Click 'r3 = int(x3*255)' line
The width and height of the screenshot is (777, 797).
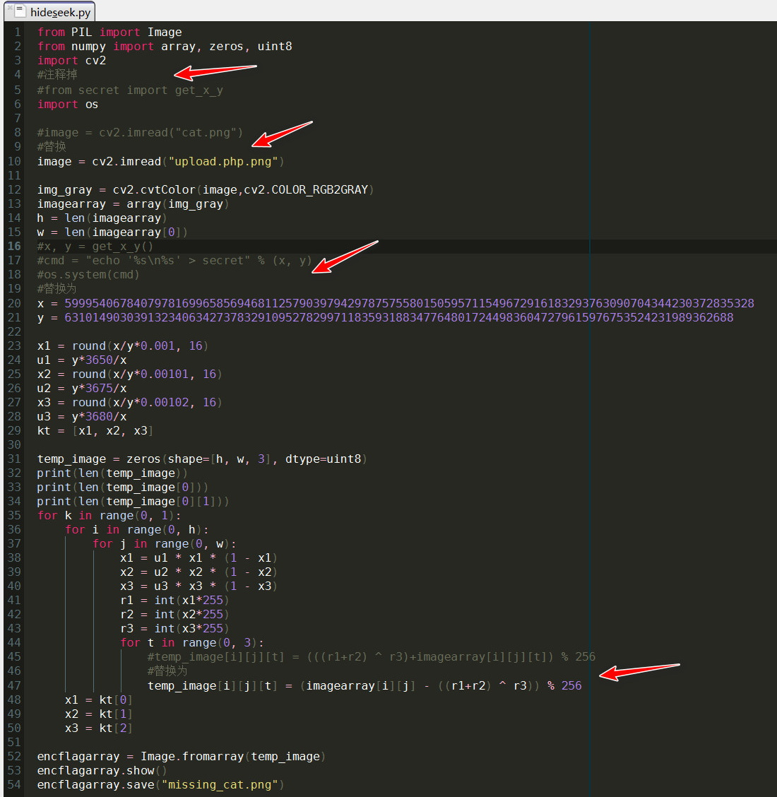tap(174, 629)
